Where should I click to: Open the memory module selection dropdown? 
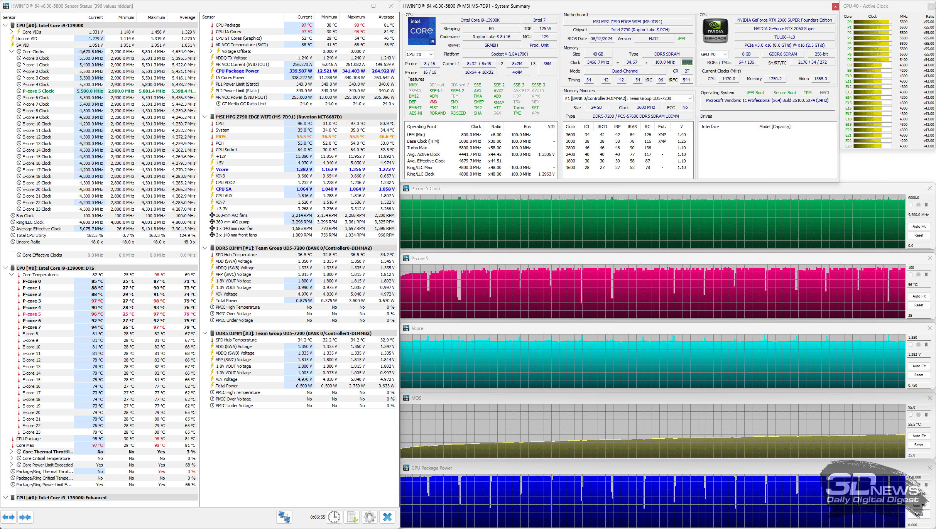(628, 98)
